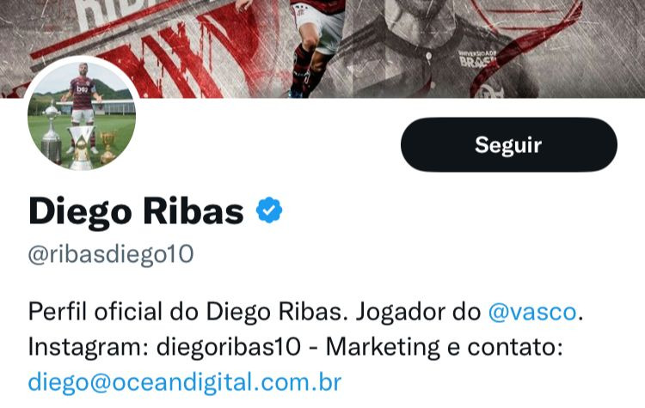Click the silver Libertadores trophy in the avatar
This screenshot has height=408, width=645.
[52, 133]
